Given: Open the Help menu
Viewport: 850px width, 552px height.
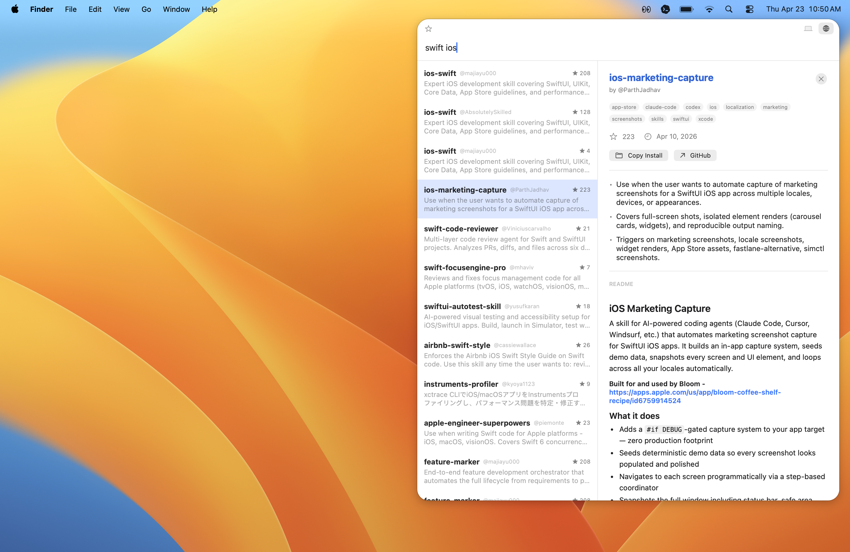Looking at the screenshot, I should click(209, 9).
